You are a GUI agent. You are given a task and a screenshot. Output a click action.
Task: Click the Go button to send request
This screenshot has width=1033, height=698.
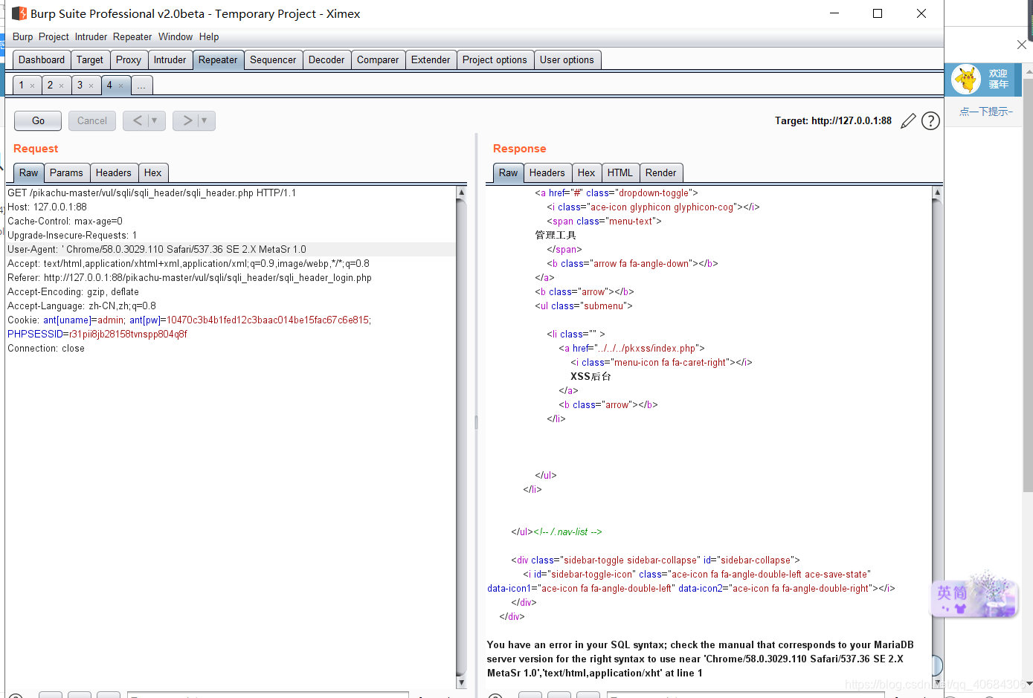(x=38, y=120)
